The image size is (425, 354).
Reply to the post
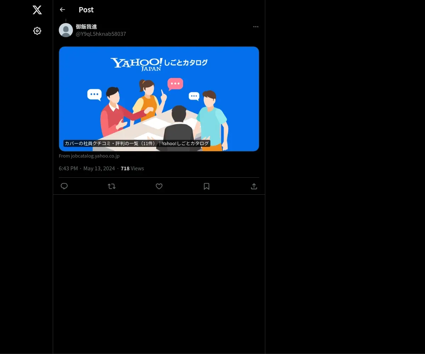(x=64, y=186)
